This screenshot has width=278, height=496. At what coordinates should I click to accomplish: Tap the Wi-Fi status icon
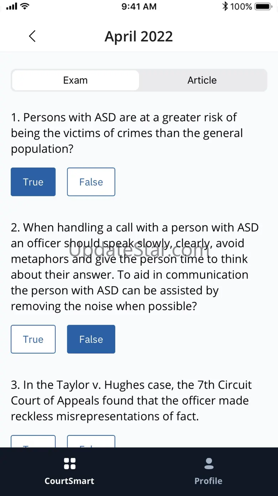click(x=25, y=6)
